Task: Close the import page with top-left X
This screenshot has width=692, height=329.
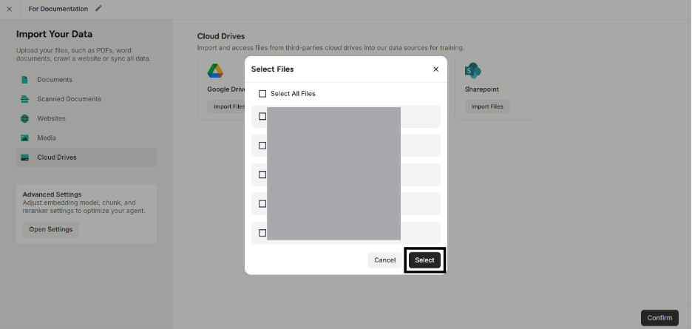Action: [x=10, y=9]
